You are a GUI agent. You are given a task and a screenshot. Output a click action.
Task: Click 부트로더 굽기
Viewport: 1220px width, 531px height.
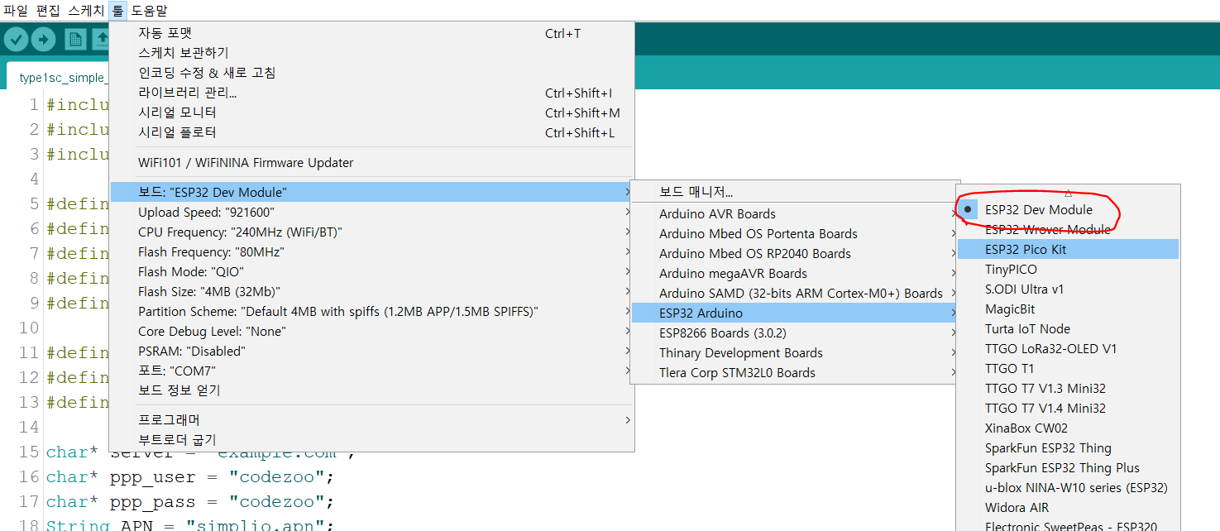371,440
